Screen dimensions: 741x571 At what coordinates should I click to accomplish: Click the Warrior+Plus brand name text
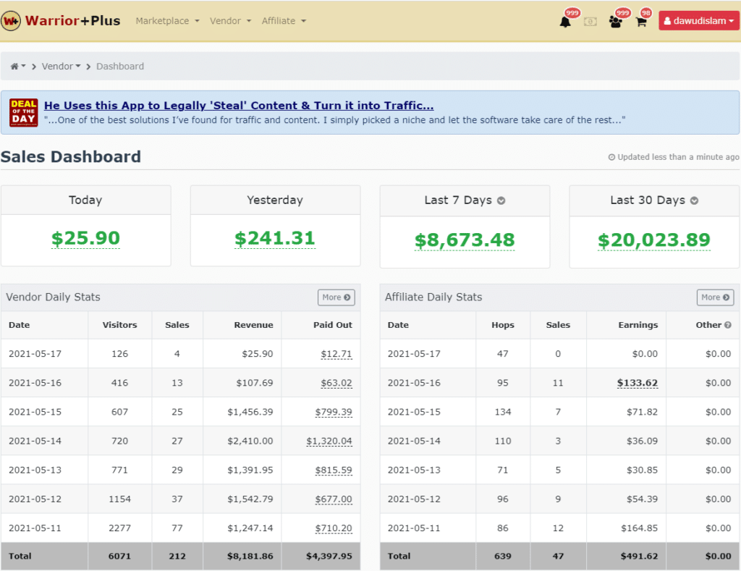point(73,21)
